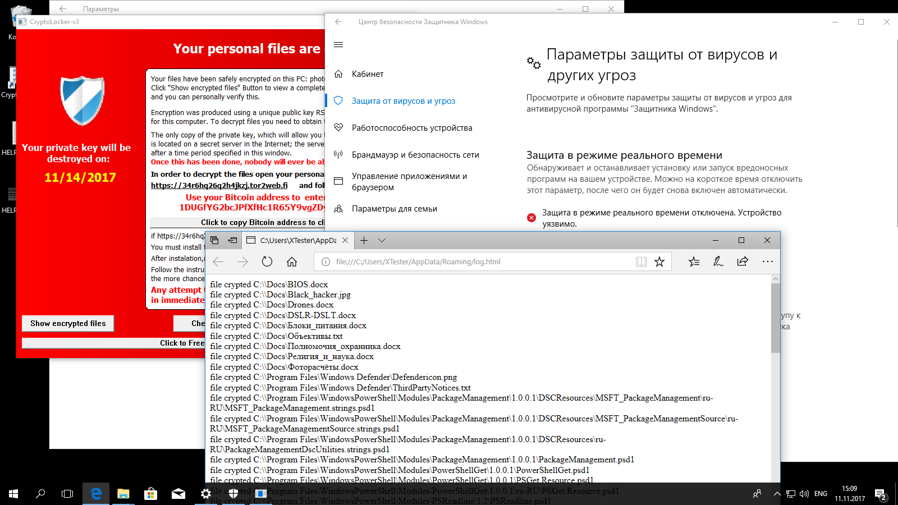Image resolution: width=898 pixels, height=505 pixels.
Task: Open the Edge favorites hub
Action: click(694, 261)
